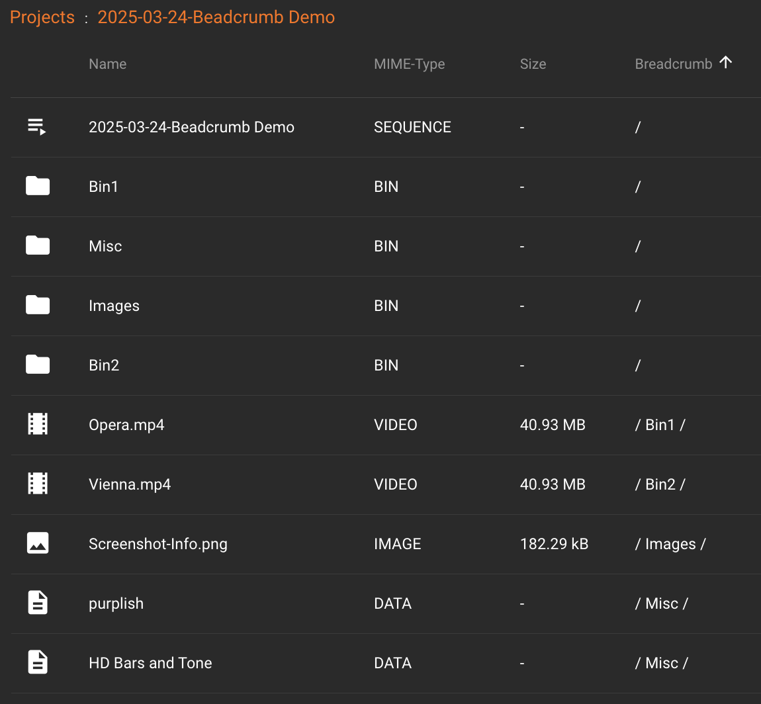Click the / Bin2 / breadcrumb path for Vienna.mp4

tap(660, 484)
